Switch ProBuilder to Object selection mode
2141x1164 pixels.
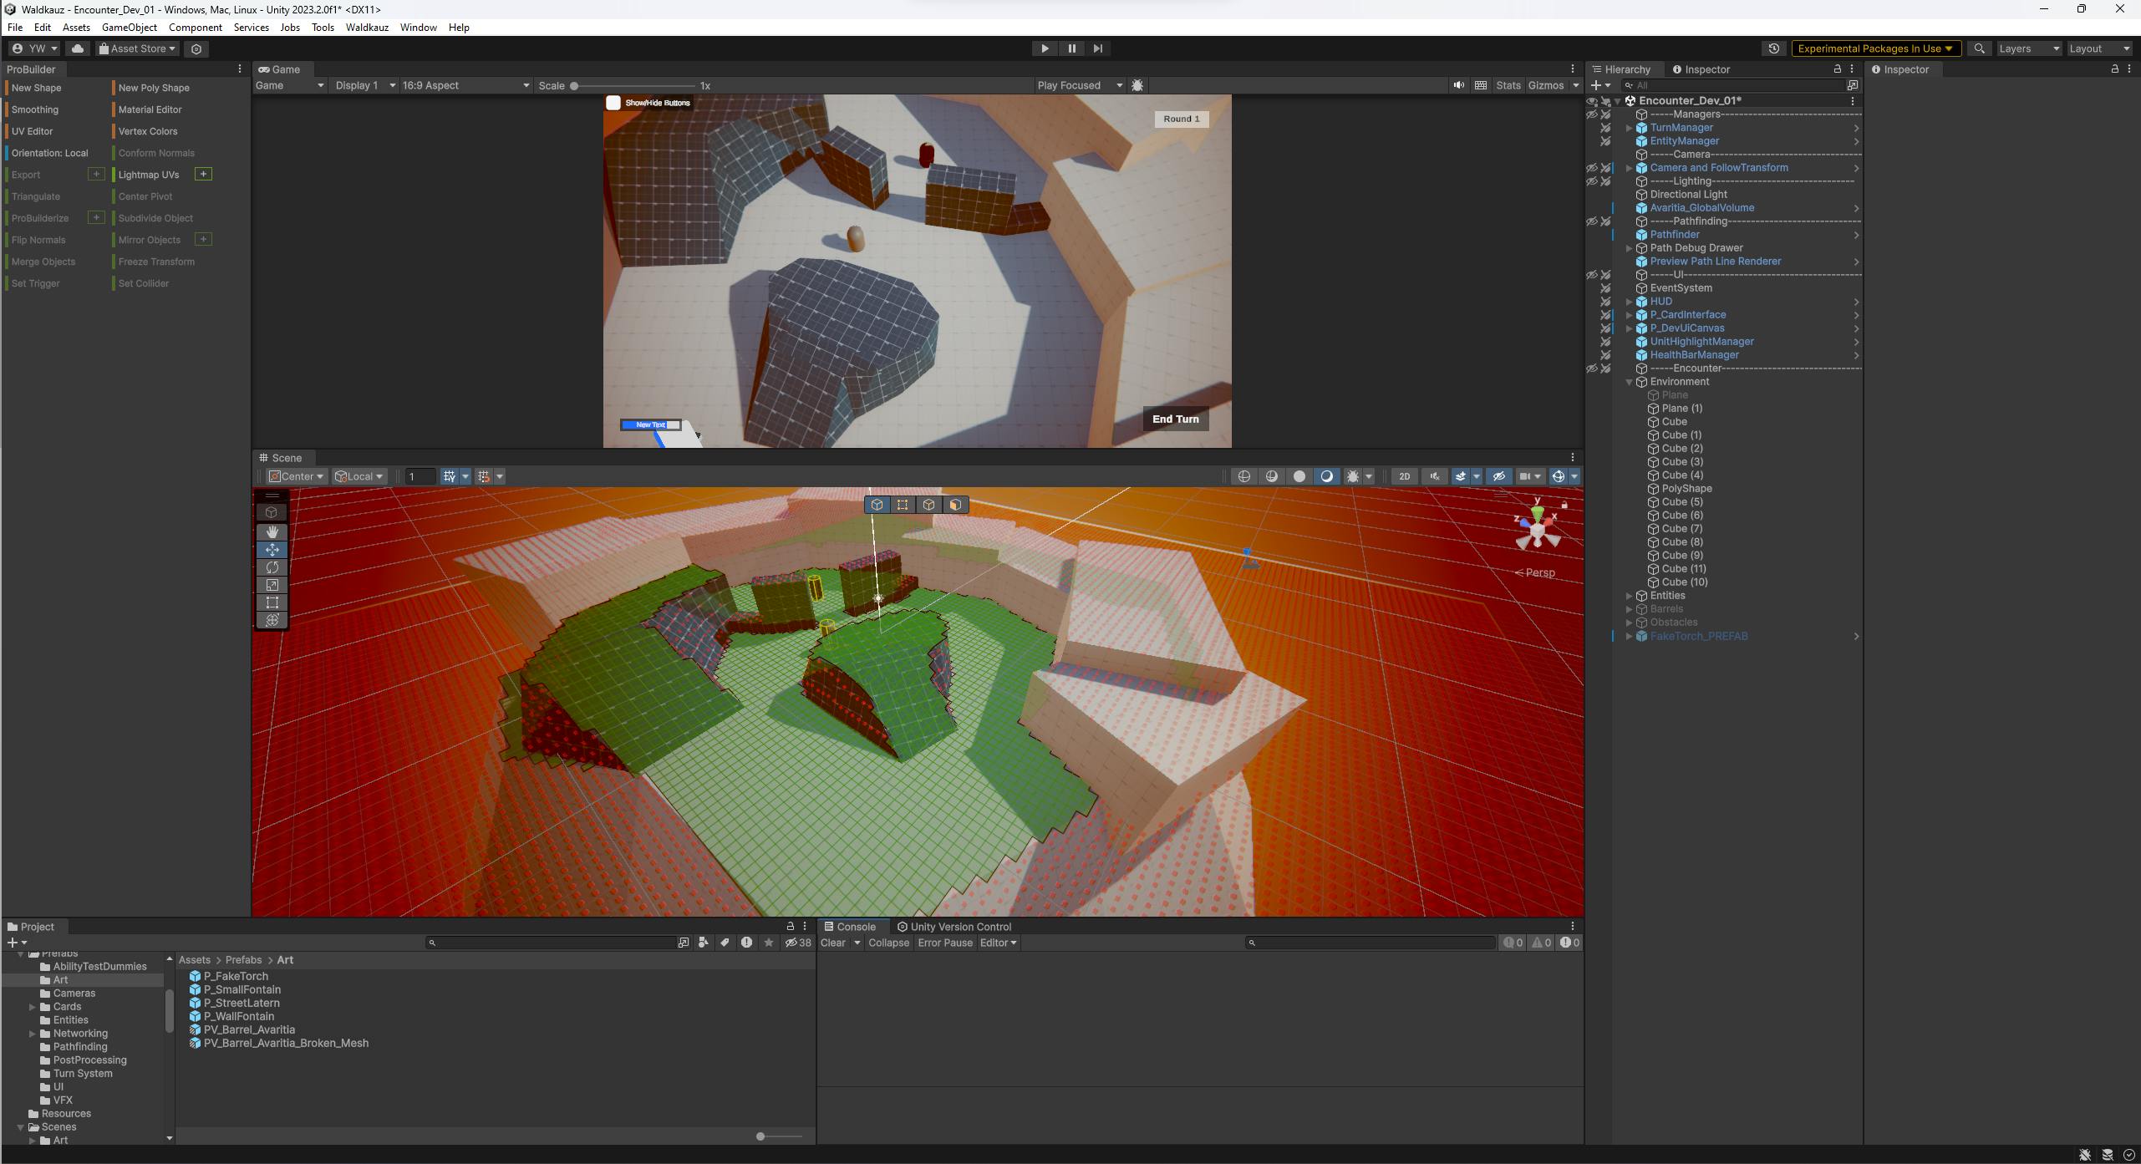(x=877, y=505)
